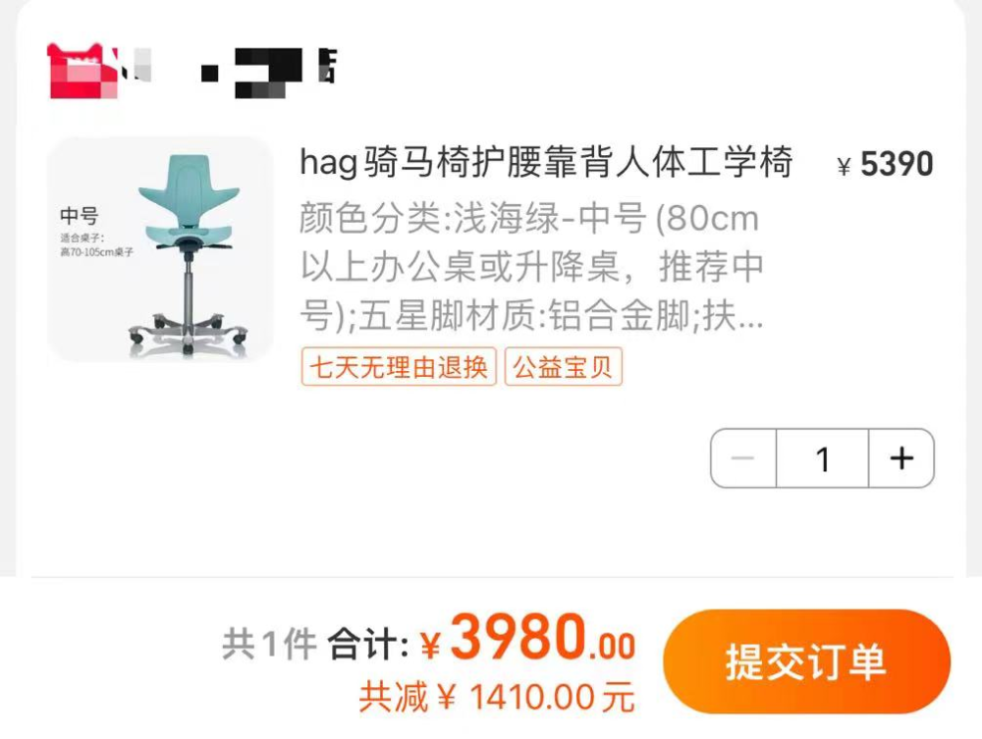982x739 pixels.
Task: Click the red Tmall store logo icon
Action: [82, 71]
